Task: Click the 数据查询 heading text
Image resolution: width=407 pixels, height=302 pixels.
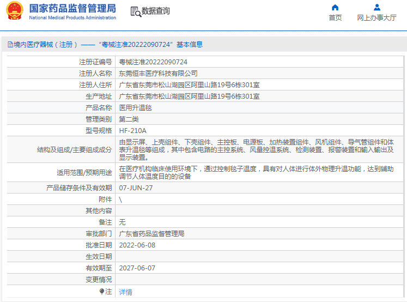Action: click(156, 11)
